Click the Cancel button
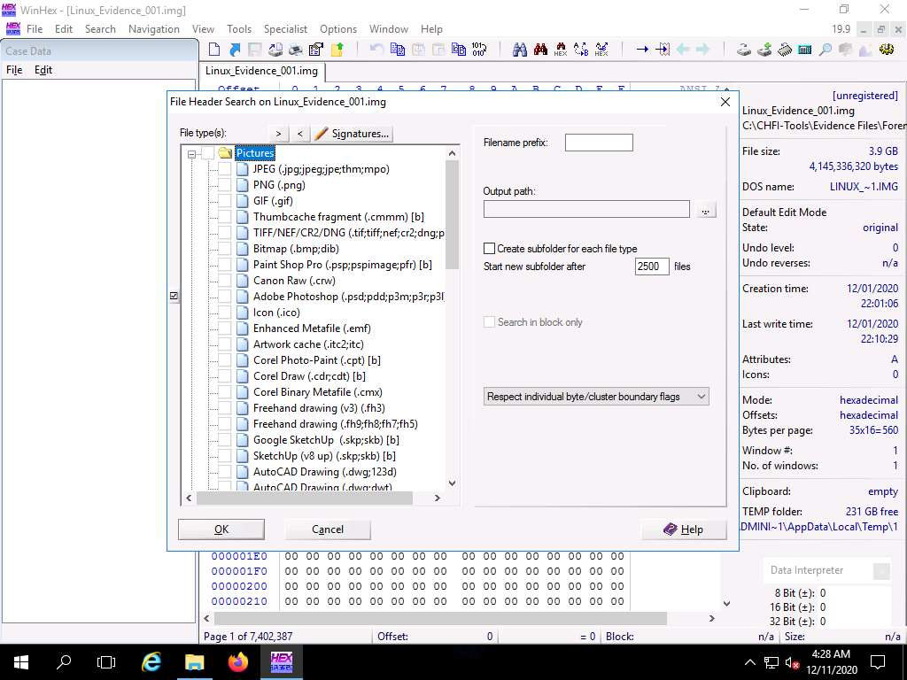Screen dimensions: 907x680 pos(328,529)
